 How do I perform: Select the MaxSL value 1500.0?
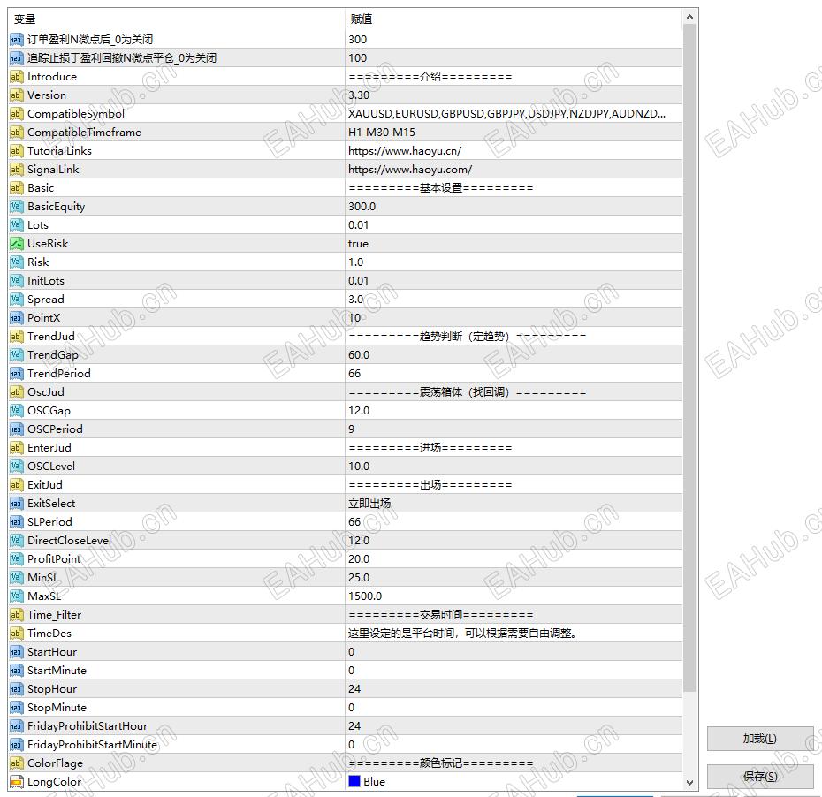(365, 596)
